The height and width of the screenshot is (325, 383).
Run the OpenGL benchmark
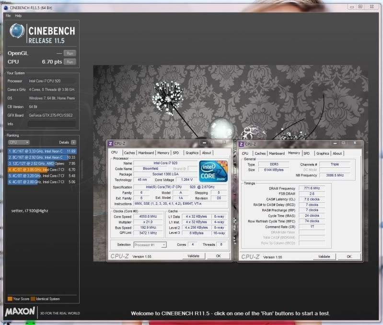[x=70, y=53]
